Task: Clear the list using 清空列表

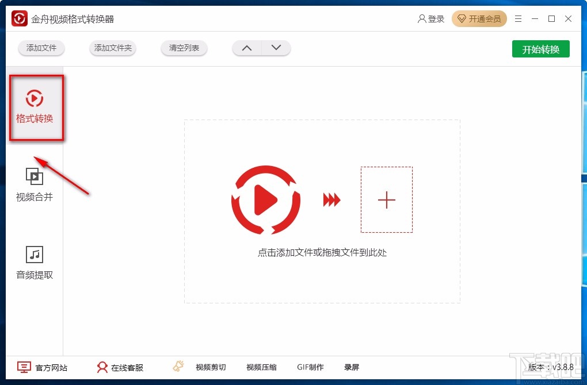Action: point(184,48)
